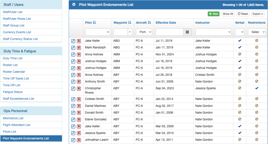The image size is (268, 144).
Task: Click the Show All button
Action: coord(228,14)
